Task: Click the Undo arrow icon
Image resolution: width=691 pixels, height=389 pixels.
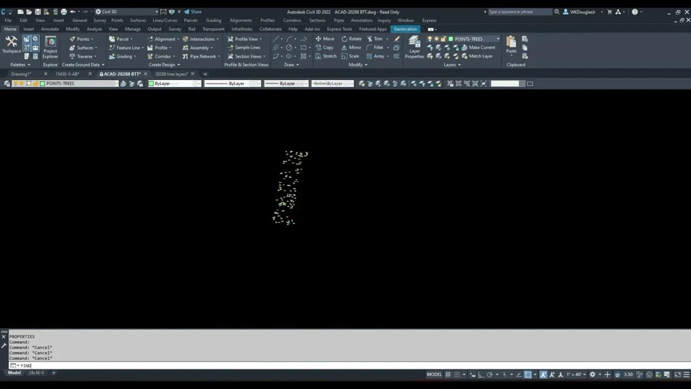Action: point(72,12)
